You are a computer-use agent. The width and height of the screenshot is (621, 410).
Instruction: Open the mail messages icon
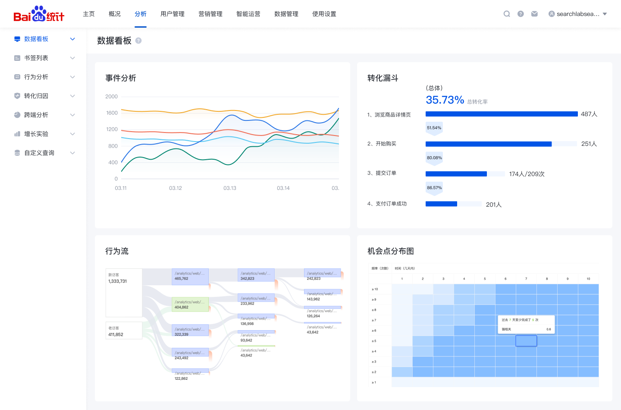pyautogui.click(x=534, y=14)
